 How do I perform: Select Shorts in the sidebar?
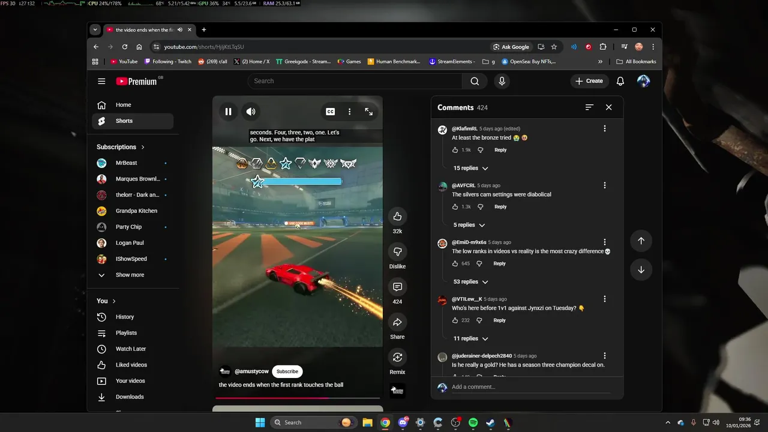(x=133, y=121)
